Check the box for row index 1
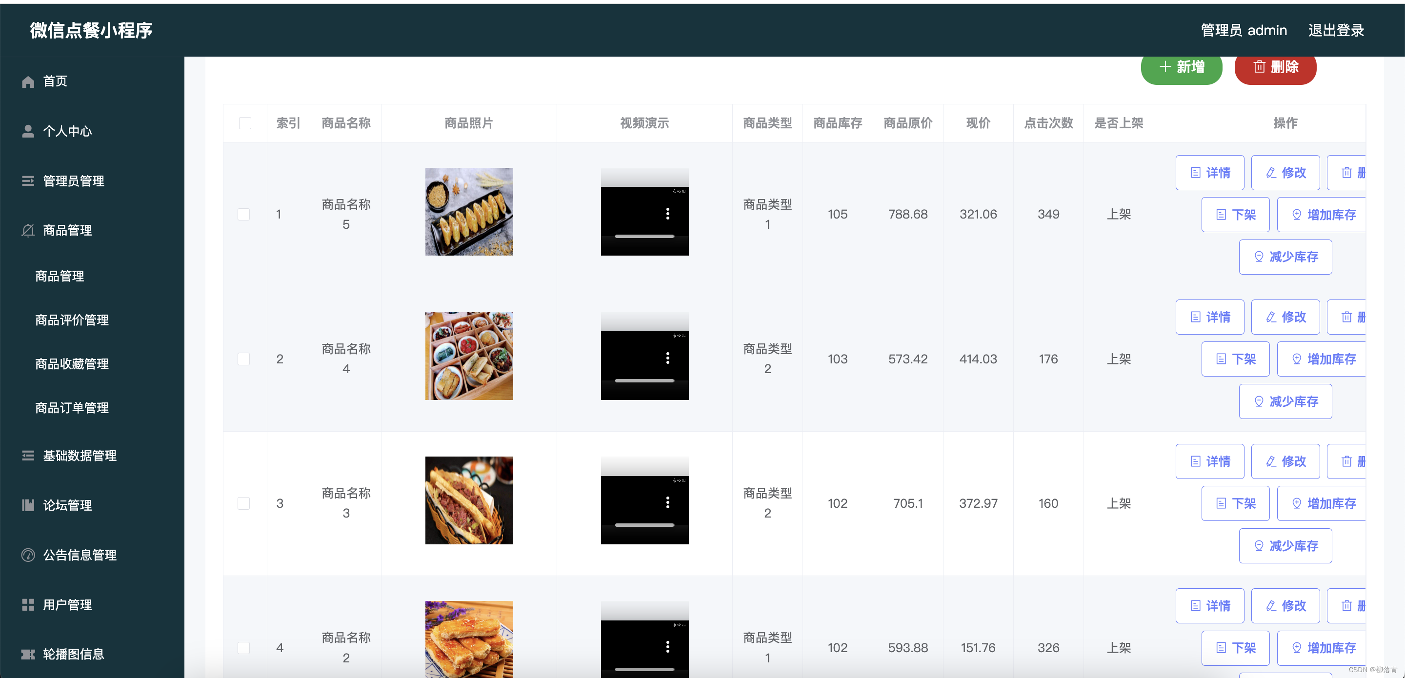The width and height of the screenshot is (1405, 678). 244,214
